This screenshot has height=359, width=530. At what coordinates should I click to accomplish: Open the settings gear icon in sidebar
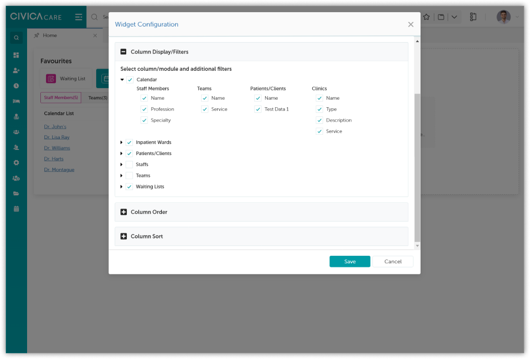click(x=16, y=163)
